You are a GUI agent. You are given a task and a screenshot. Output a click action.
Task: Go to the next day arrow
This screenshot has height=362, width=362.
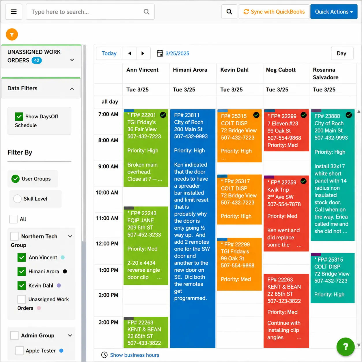(x=143, y=53)
